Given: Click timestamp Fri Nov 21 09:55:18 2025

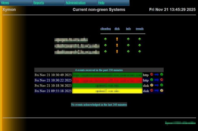Looking at the screenshot, I should [x=53, y=91].
